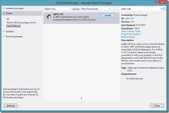Select Installed packages label
This screenshot has width=169, height=113.
[x=15, y=8]
